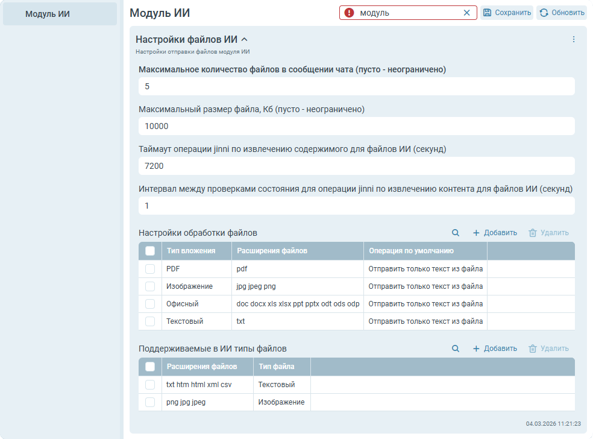Click default operation cell in Текстовый row
Image resolution: width=593 pixels, height=439 pixels.
tap(425, 321)
